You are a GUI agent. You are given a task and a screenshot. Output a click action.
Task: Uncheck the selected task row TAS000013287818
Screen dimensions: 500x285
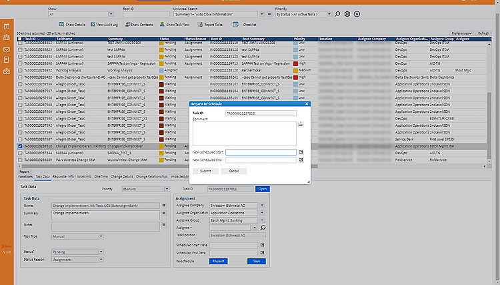click(20, 146)
